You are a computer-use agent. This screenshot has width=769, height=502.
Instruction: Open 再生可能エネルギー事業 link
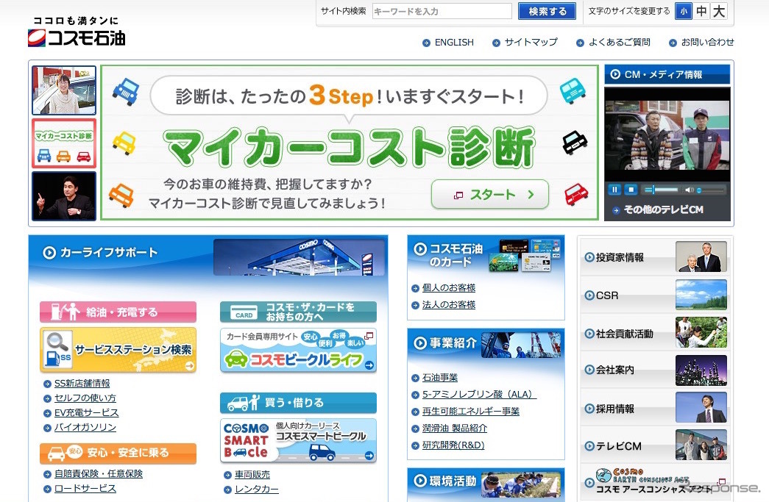click(471, 412)
